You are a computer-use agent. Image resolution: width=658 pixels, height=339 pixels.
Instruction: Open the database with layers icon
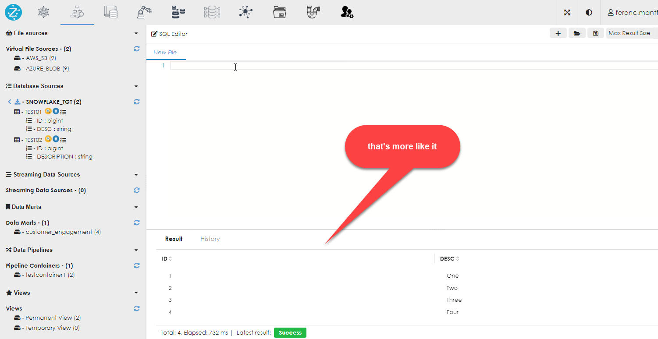[x=178, y=12]
